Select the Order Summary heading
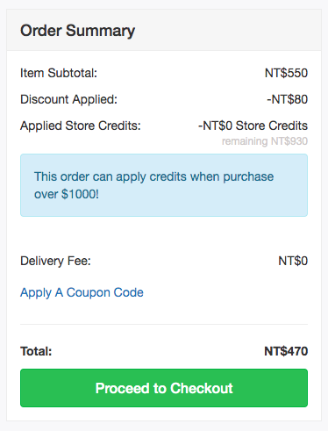Viewport: 328px width, 431px height. click(x=77, y=31)
